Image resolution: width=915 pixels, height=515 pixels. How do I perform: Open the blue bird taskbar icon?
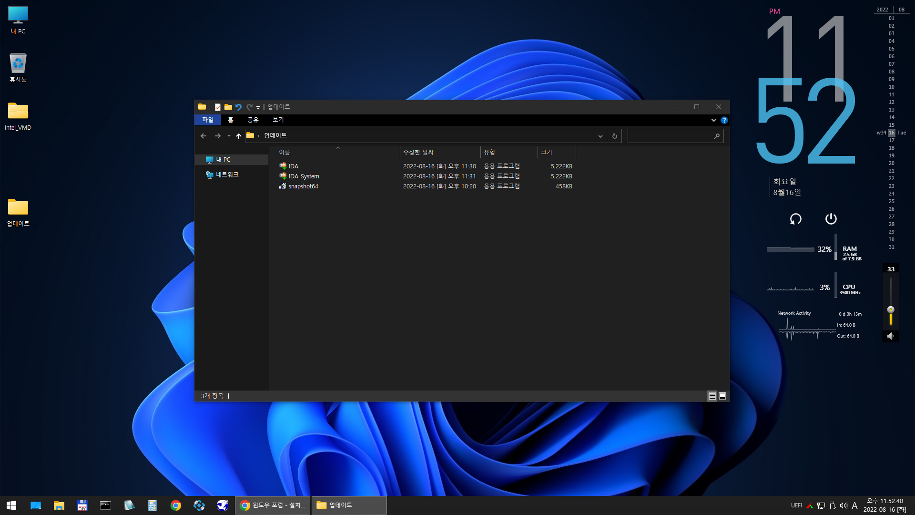[223, 505]
